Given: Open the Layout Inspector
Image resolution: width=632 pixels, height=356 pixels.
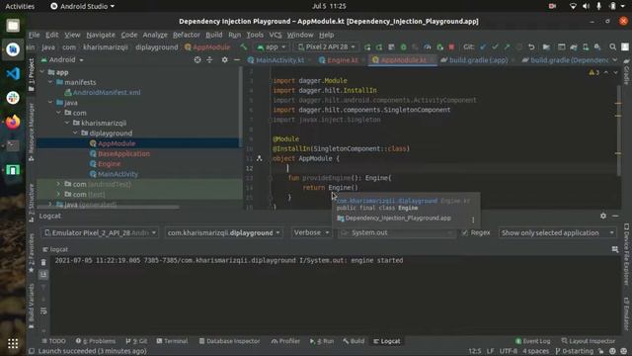Looking at the screenshot, I should coord(589,341).
